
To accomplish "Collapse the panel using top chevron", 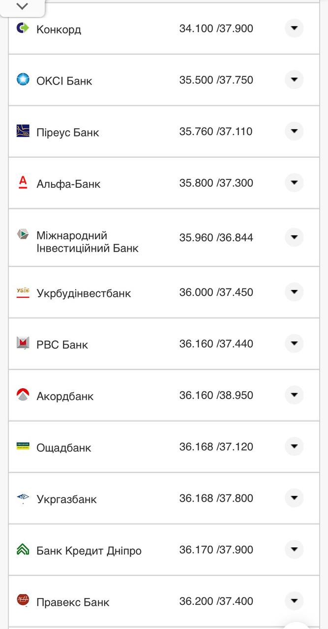I will point(22,6).
